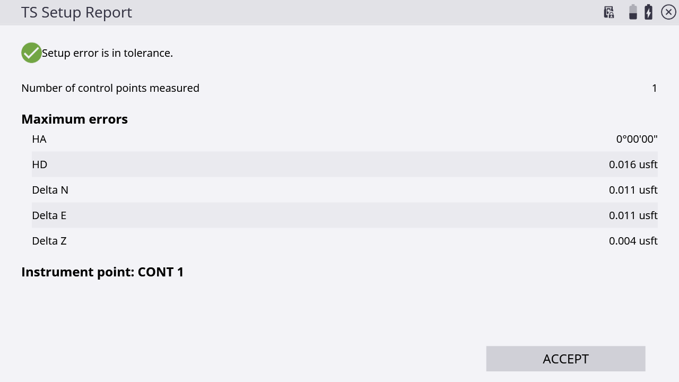The image size is (679, 382).
Task: Click the Number of control points measured label
Action: (x=110, y=88)
